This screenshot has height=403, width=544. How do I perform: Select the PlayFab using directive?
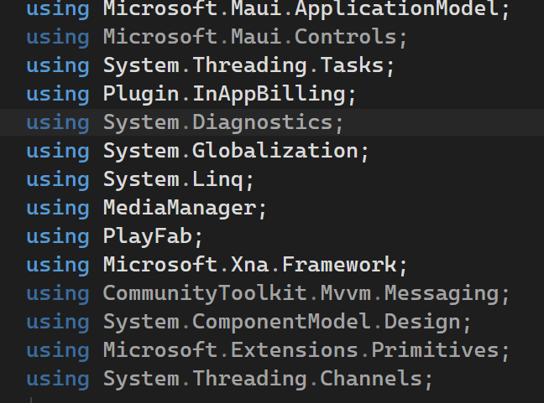pyautogui.click(x=114, y=236)
